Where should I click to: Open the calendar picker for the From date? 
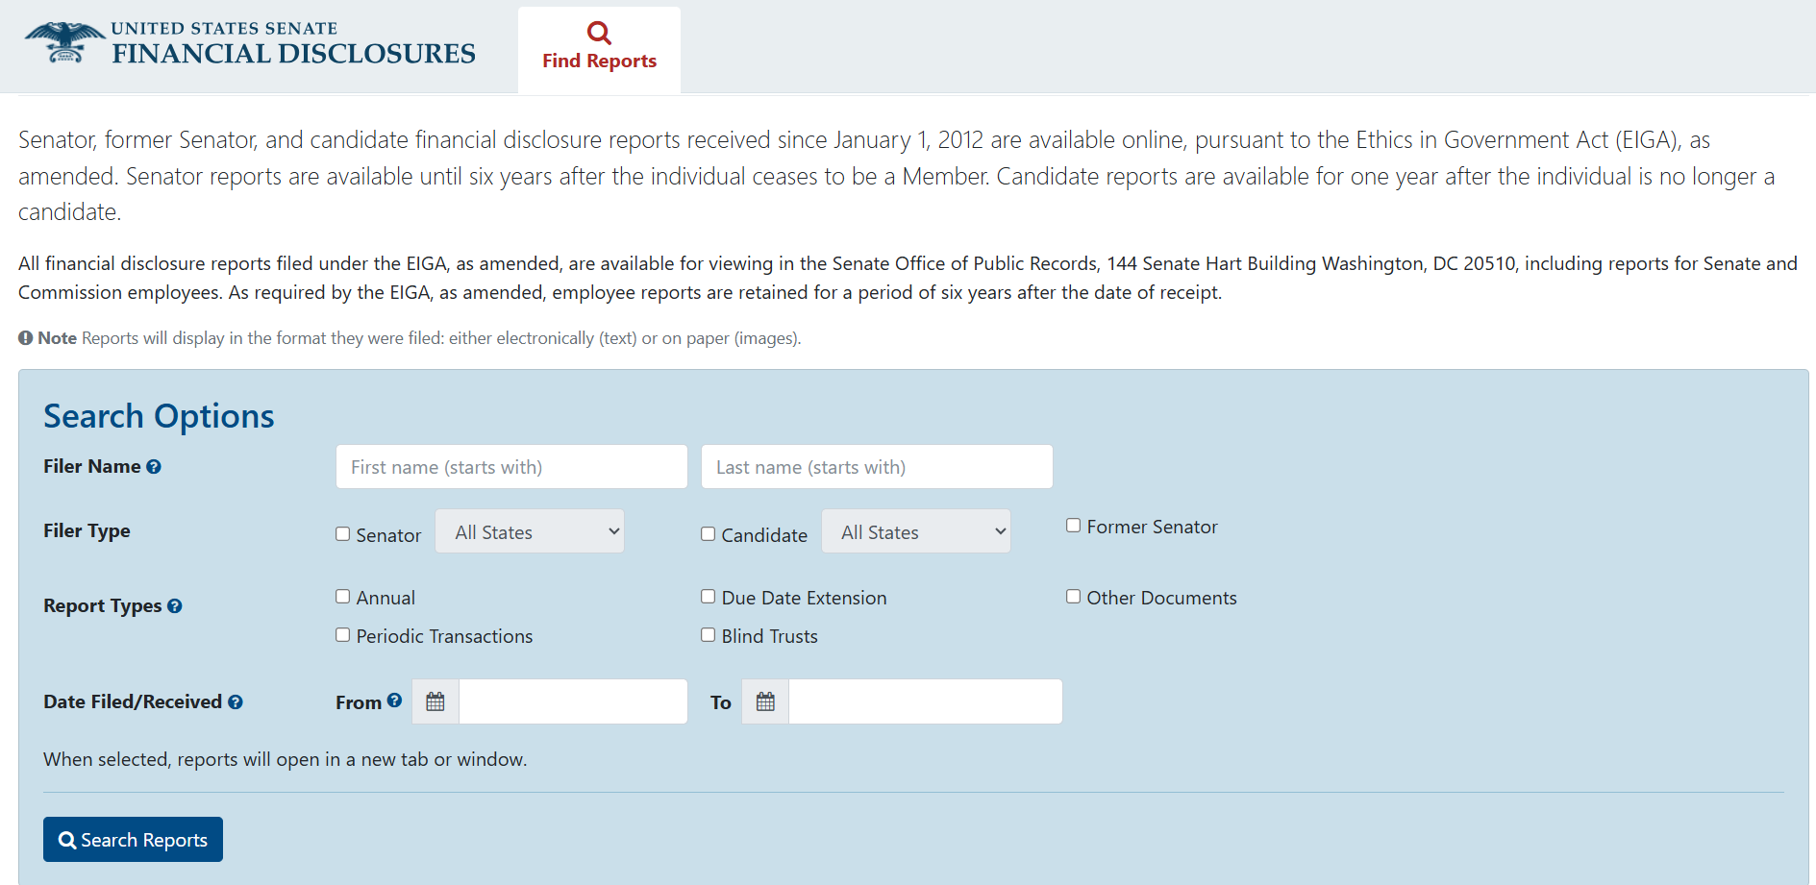435,701
